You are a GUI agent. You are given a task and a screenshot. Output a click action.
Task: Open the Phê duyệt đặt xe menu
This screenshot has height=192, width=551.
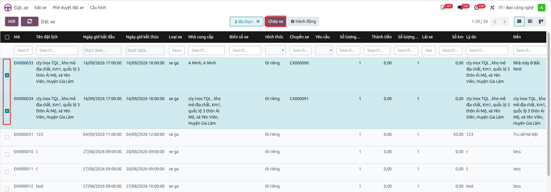coord(68,8)
